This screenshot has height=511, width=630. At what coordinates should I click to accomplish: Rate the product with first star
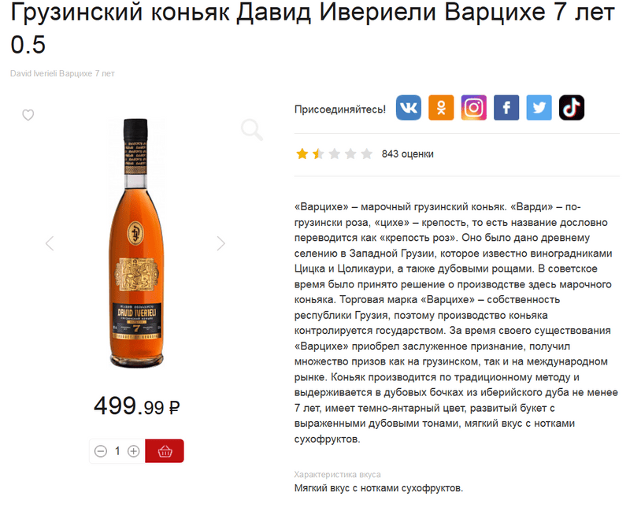[x=302, y=154]
